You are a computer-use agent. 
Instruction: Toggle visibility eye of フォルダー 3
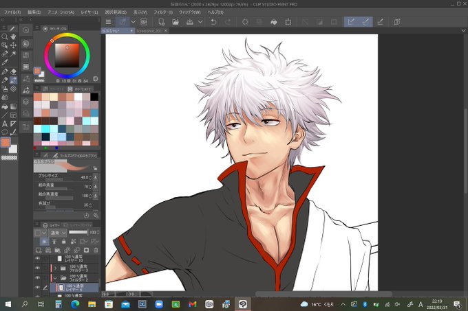tap(37, 268)
